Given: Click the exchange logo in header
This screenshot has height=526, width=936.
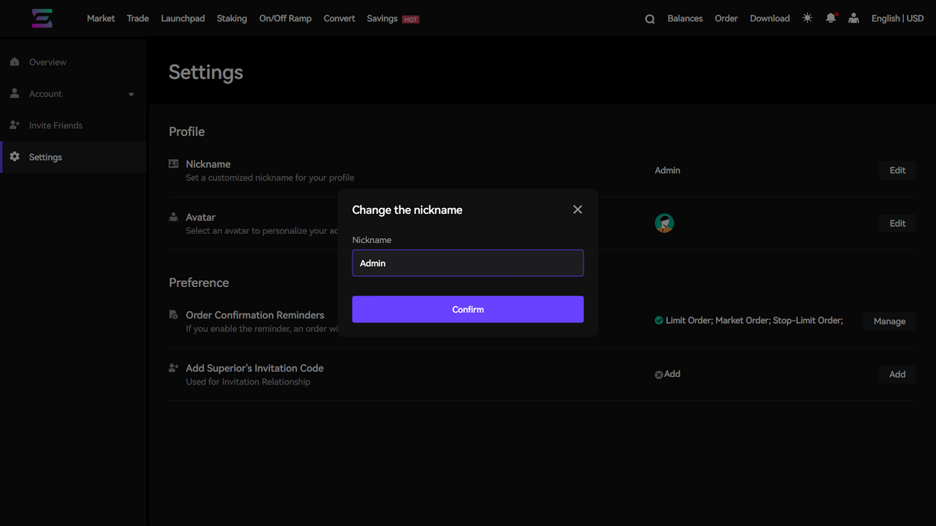Looking at the screenshot, I should coord(42,18).
